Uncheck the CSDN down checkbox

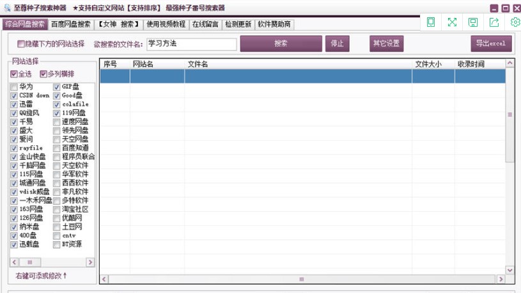click(14, 96)
